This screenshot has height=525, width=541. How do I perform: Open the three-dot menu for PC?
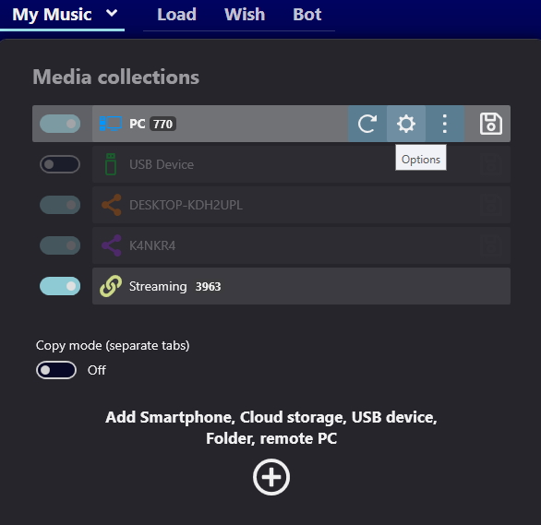point(445,124)
